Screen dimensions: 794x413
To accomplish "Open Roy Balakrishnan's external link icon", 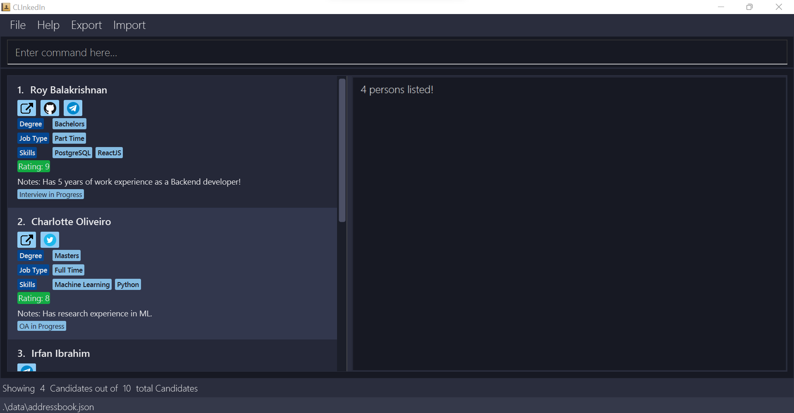I will [x=26, y=108].
